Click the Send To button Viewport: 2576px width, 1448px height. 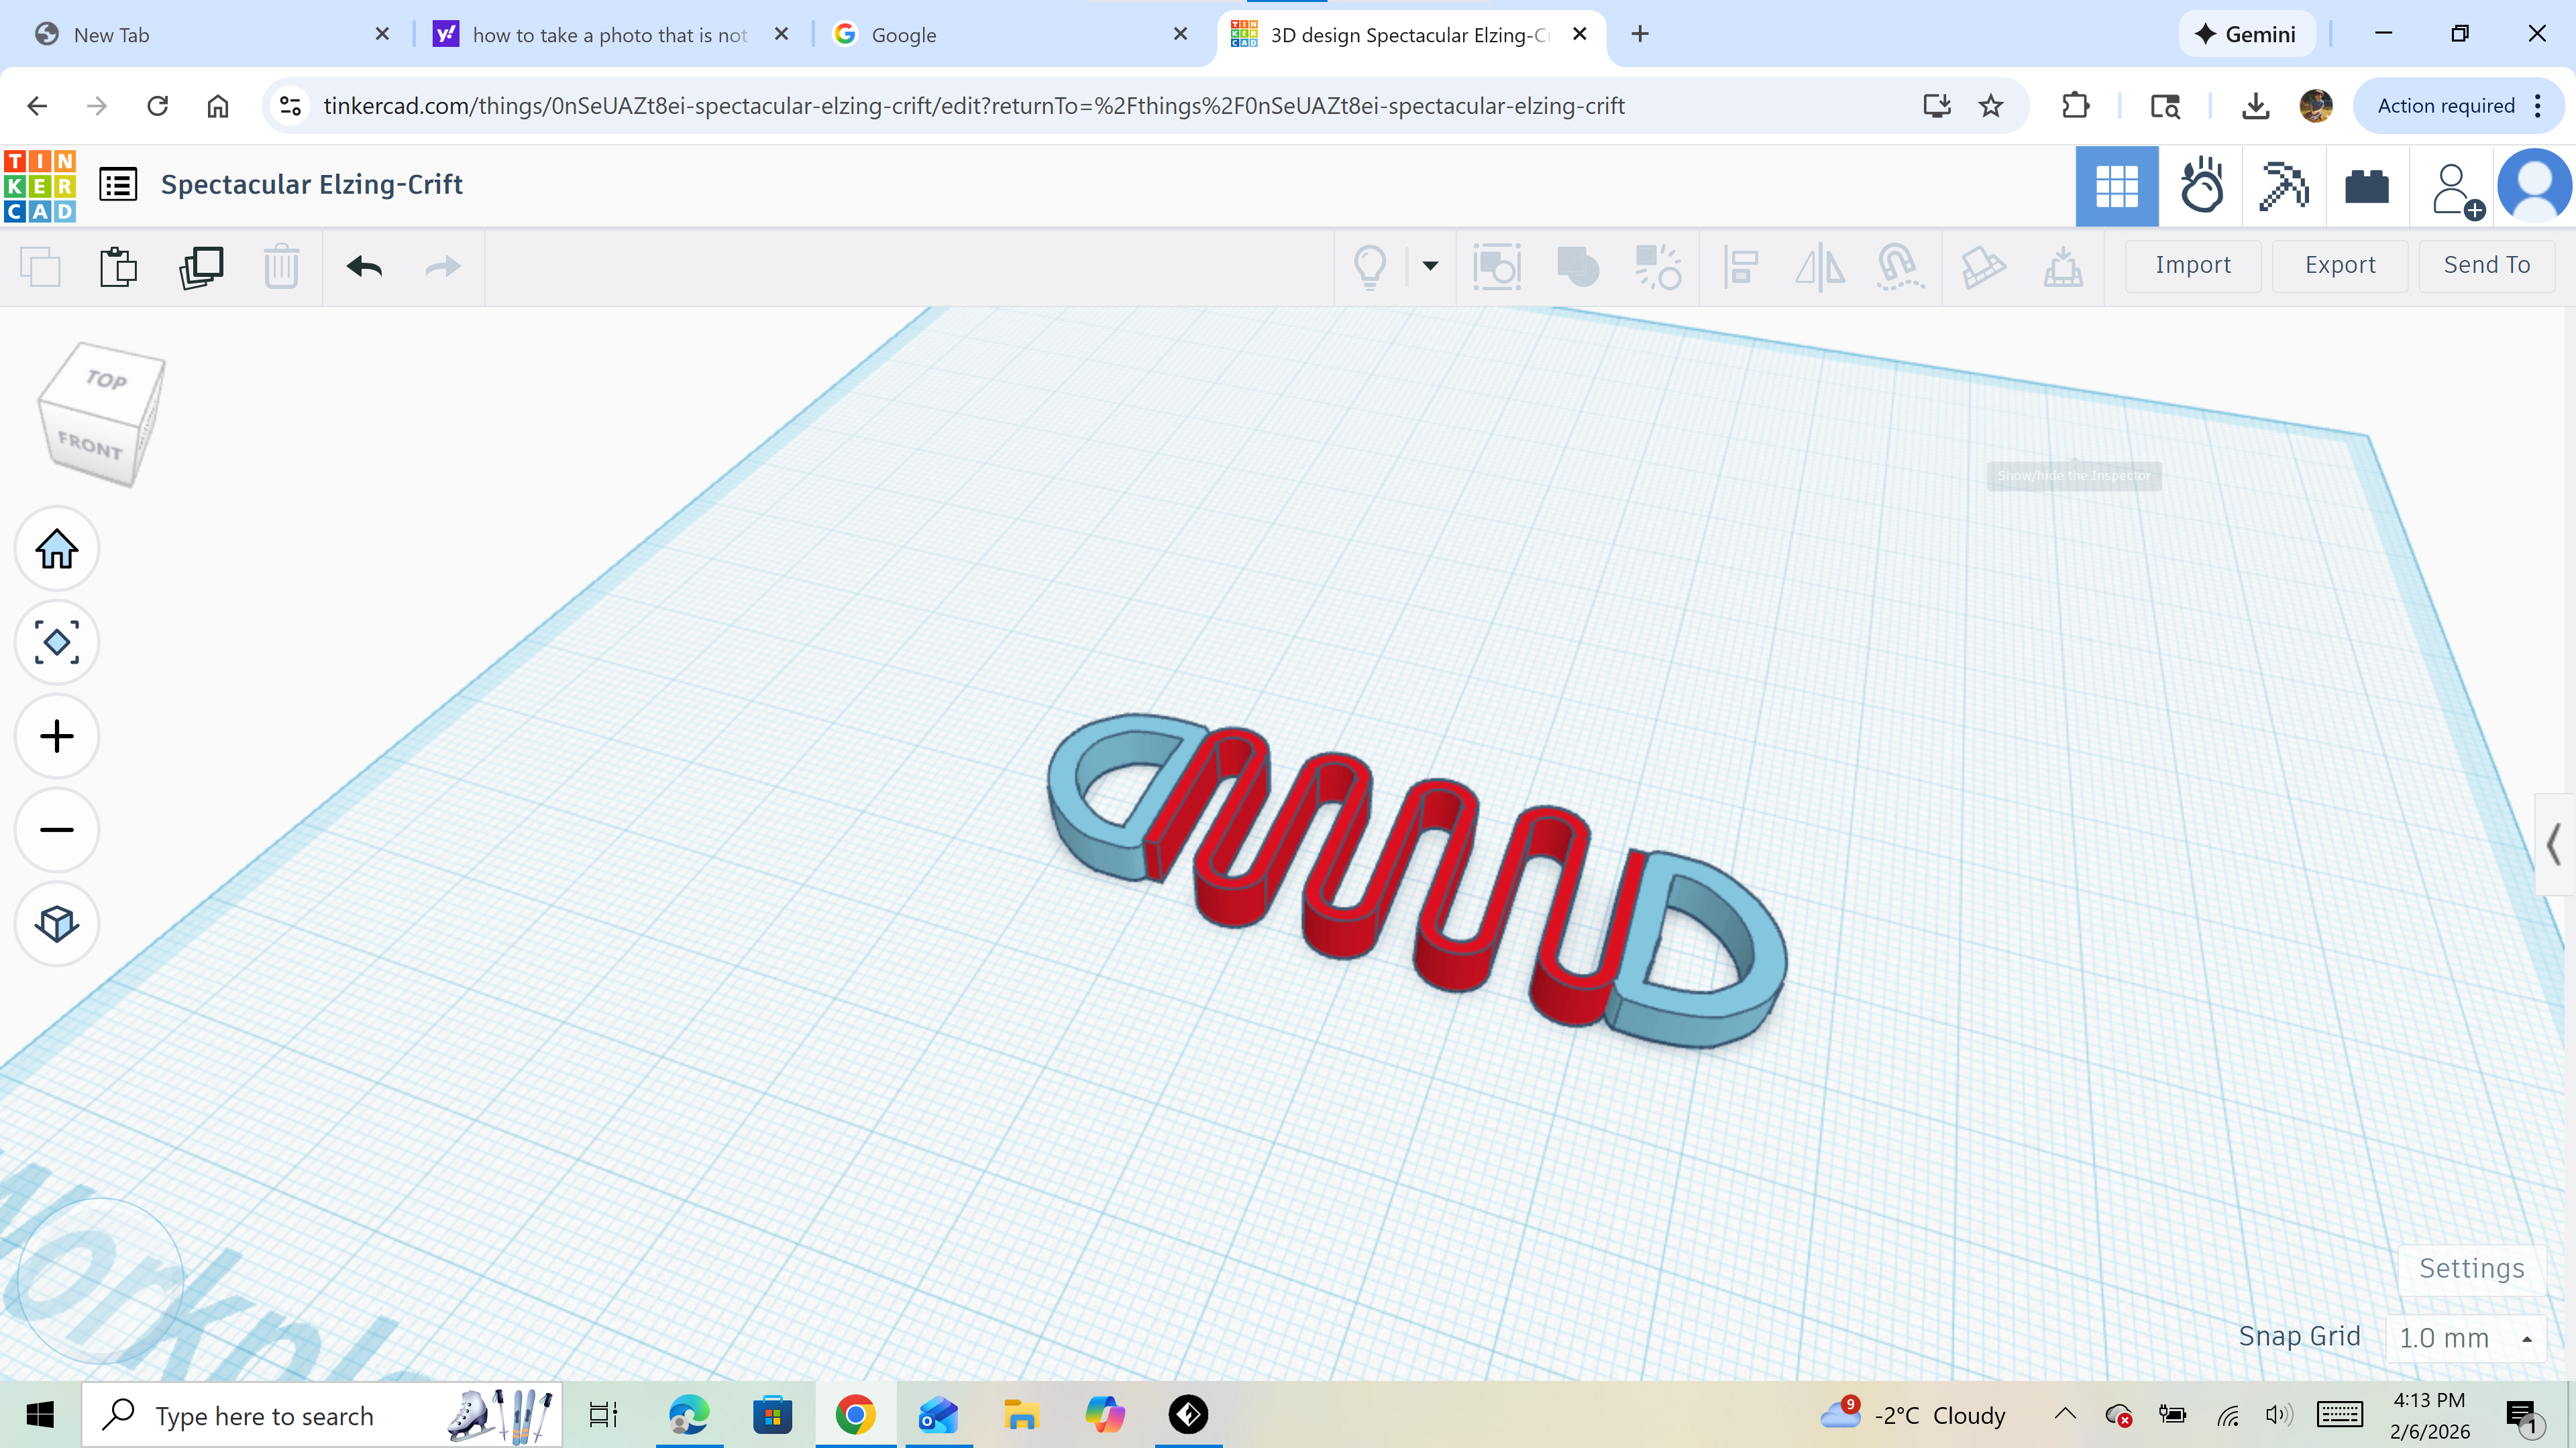tap(2486, 265)
